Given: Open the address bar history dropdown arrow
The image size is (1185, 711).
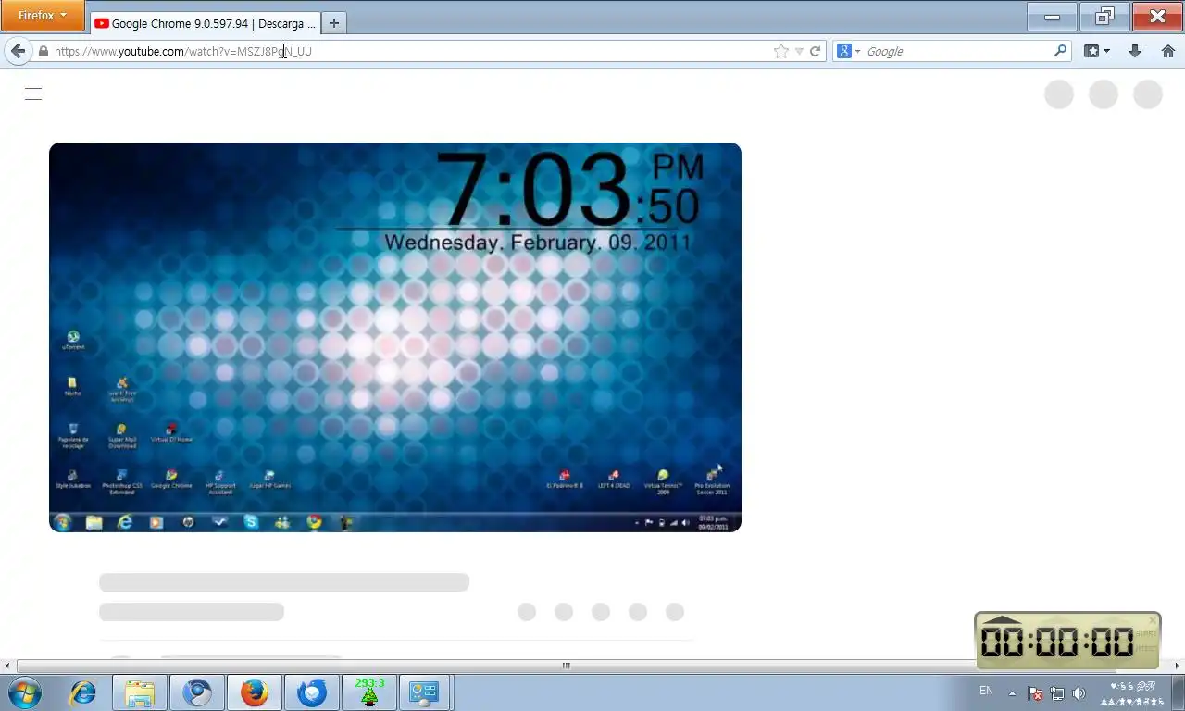Looking at the screenshot, I should [799, 52].
